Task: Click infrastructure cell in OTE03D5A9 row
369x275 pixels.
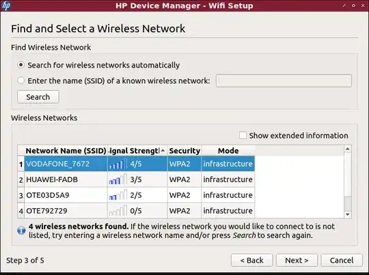Action: pos(228,195)
